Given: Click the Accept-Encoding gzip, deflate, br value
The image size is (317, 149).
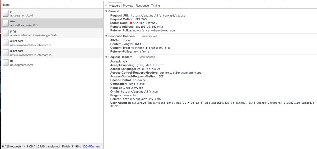Looking at the screenshot, I should (x=150, y=65).
